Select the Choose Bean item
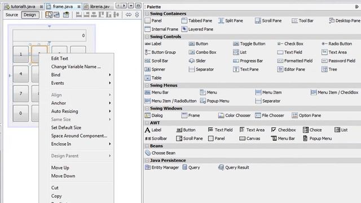 160,153
